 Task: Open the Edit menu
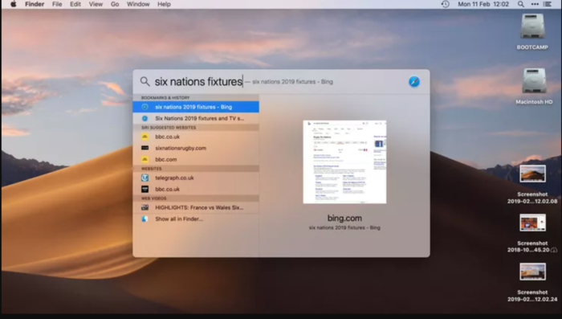(75, 4)
